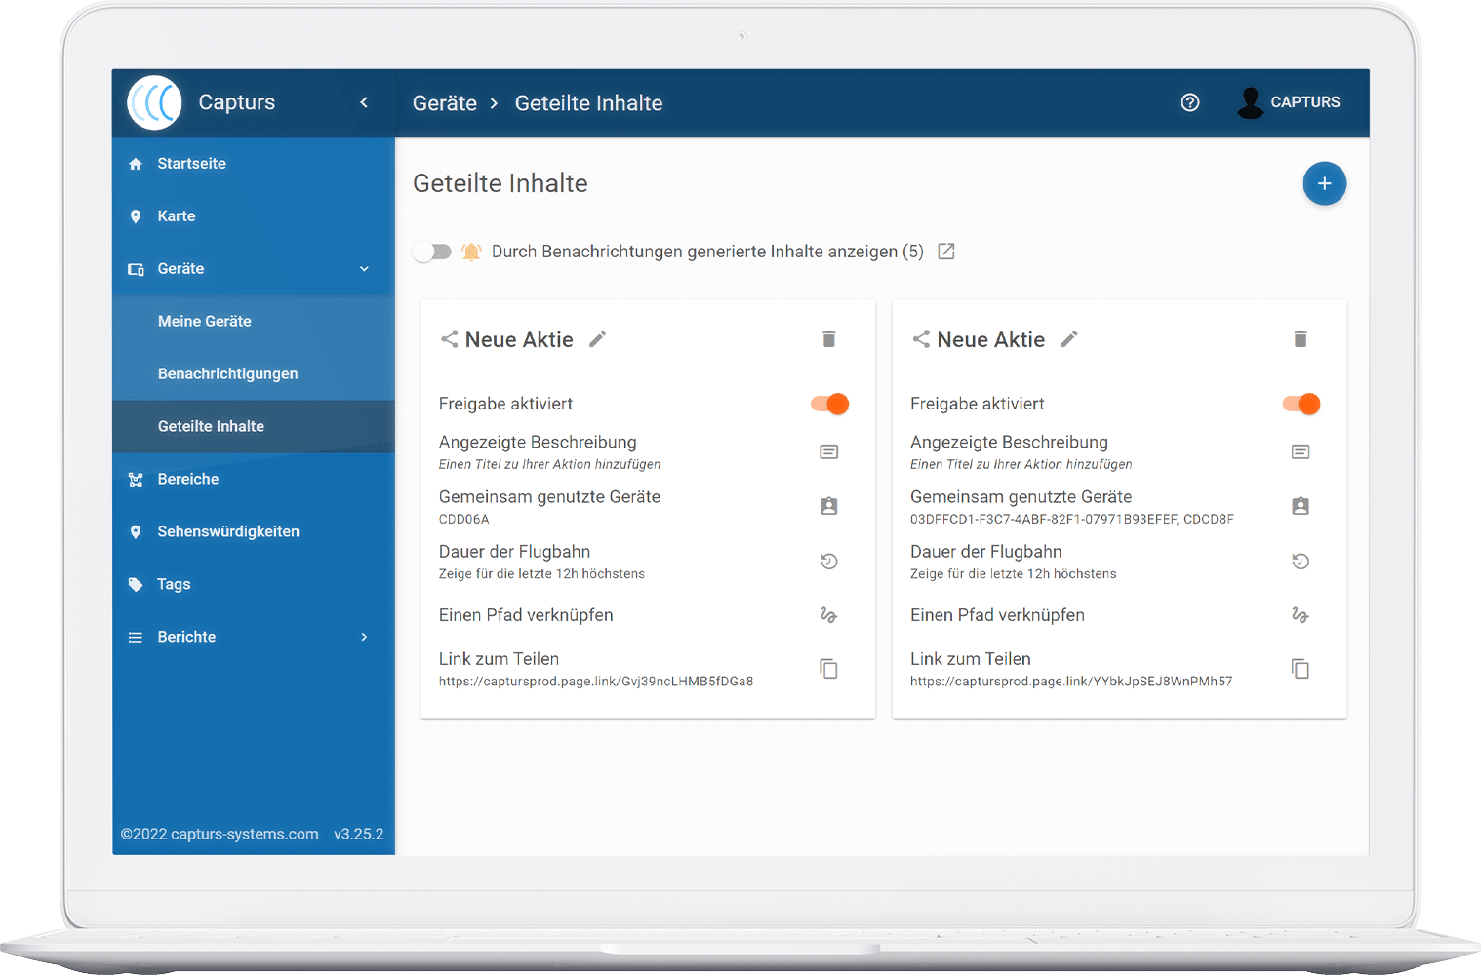Open external link icon after (5)
Viewport: 1481px width, 975px height.
tap(946, 252)
